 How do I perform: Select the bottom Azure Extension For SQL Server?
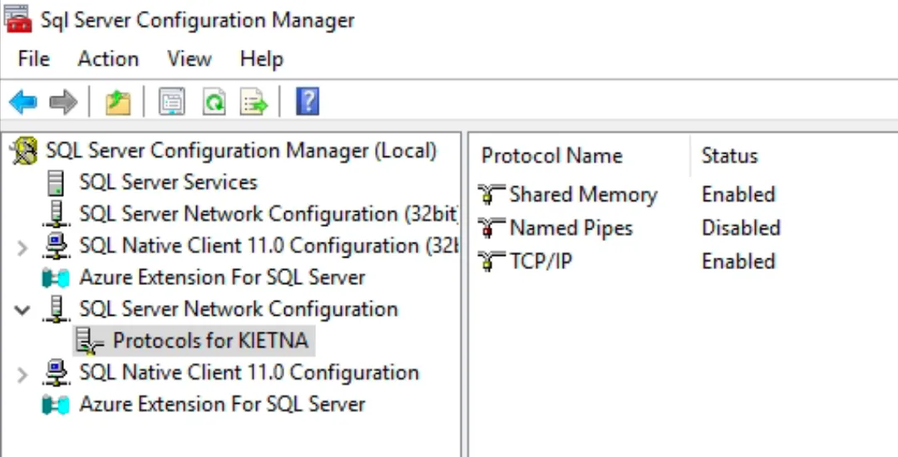[222, 405]
